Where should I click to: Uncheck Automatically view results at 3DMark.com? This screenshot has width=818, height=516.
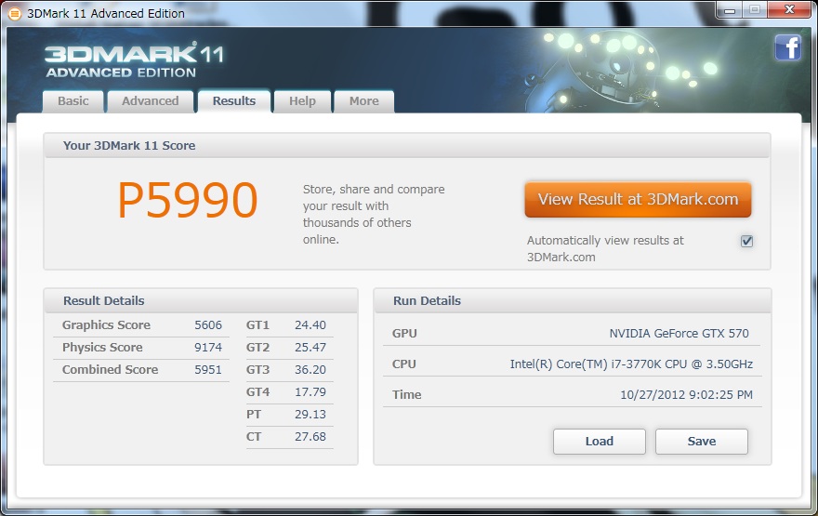(747, 241)
